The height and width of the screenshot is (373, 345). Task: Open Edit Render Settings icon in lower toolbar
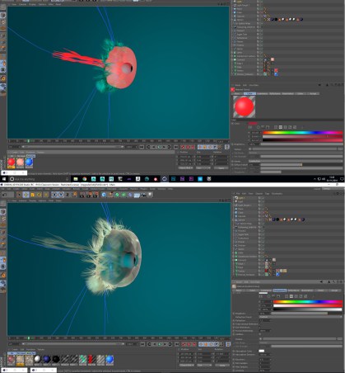pyautogui.click(x=96, y=195)
